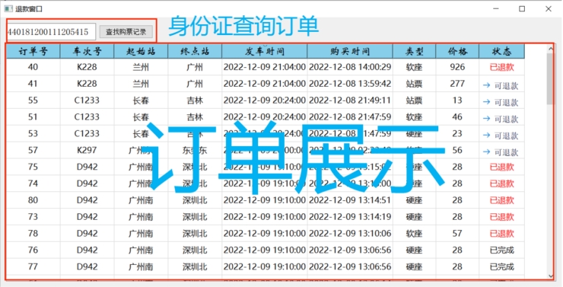Select departure time in order 41 row
This screenshot has height=287, width=563.
click(265, 84)
